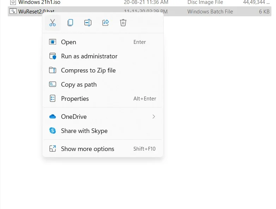The height and width of the screenshot is (209, 276).
Task: Choose Open from the context menu
Action: pyautogui.click(x=103, y=42)
